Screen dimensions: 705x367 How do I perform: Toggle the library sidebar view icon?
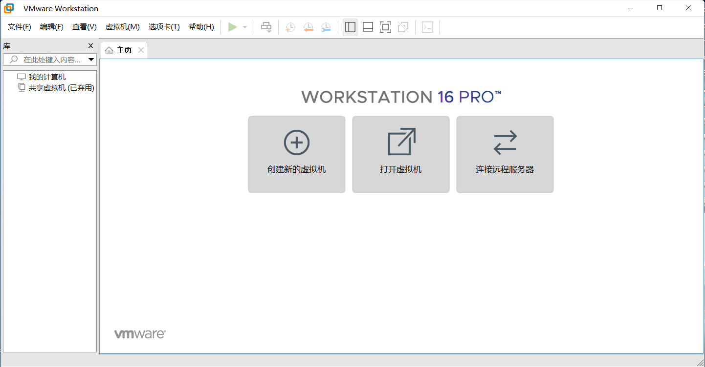click(350, 27)
